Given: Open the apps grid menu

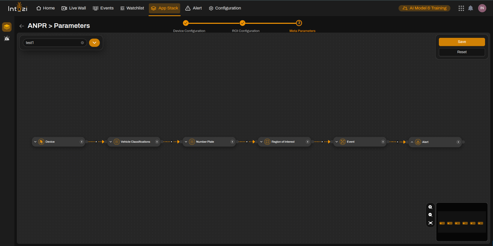Looking at the screenshot, I should pyautogui.click(x=461, y=8).
